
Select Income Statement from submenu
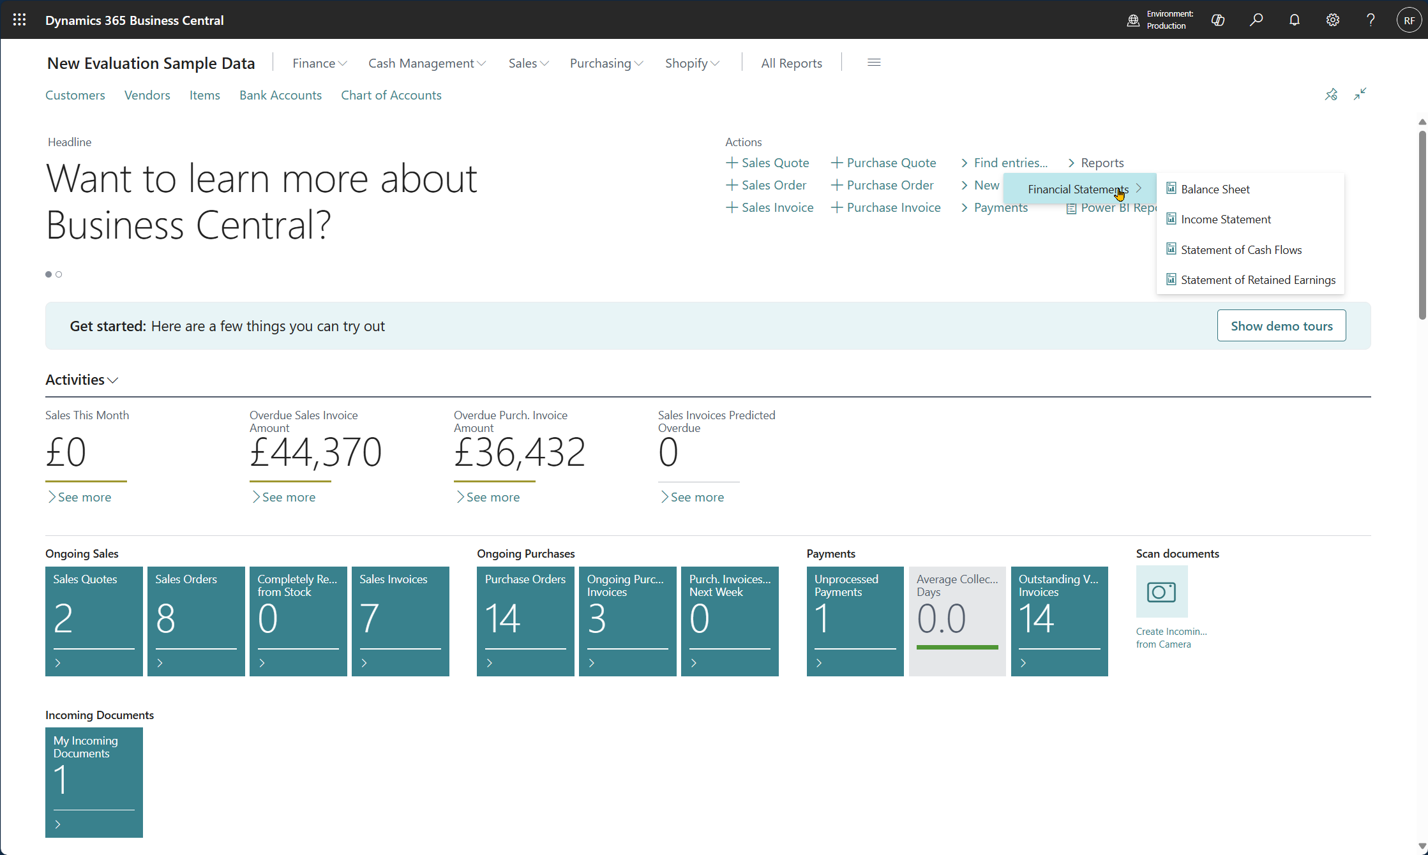[1251, 219]
